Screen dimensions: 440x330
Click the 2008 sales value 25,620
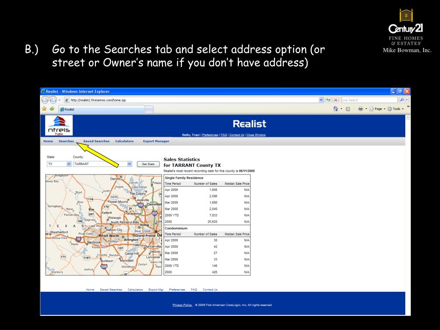tap(212, 222)
